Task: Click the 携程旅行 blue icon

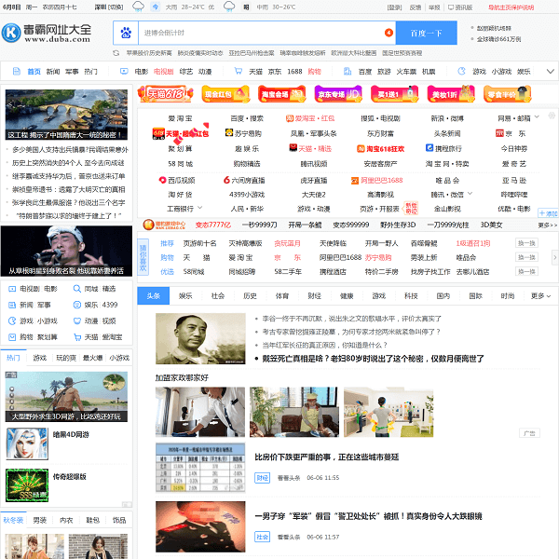Action: [429, 148]
